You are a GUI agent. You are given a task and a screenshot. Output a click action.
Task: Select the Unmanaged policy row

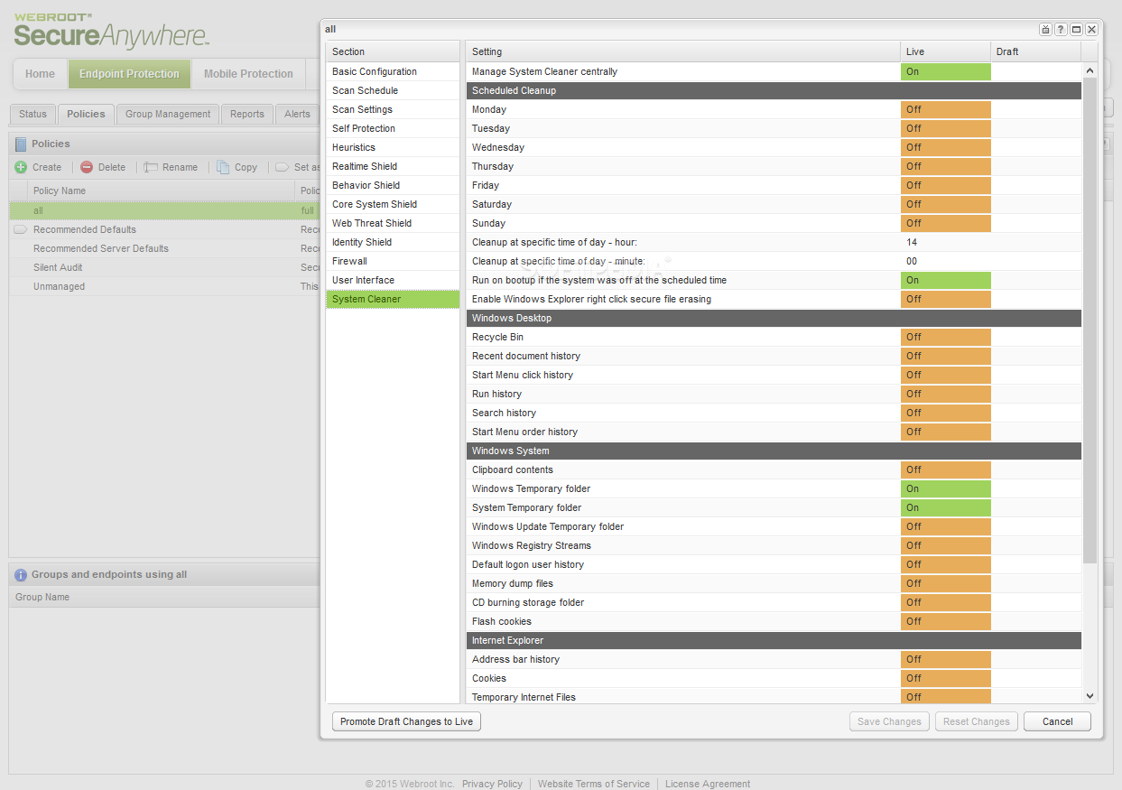[164, 286]
